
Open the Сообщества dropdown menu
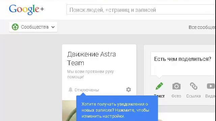tap(33, 27)
